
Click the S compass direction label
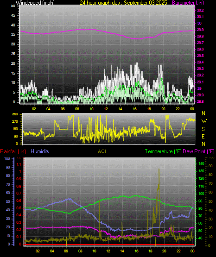(x=203, y=129)
